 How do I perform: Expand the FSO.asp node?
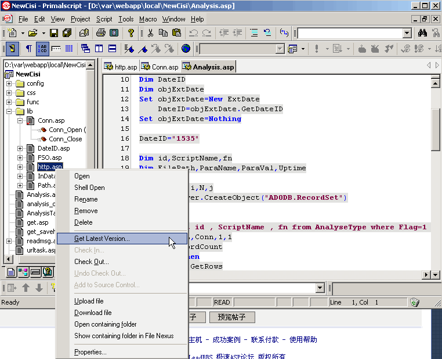click(20, 157)
